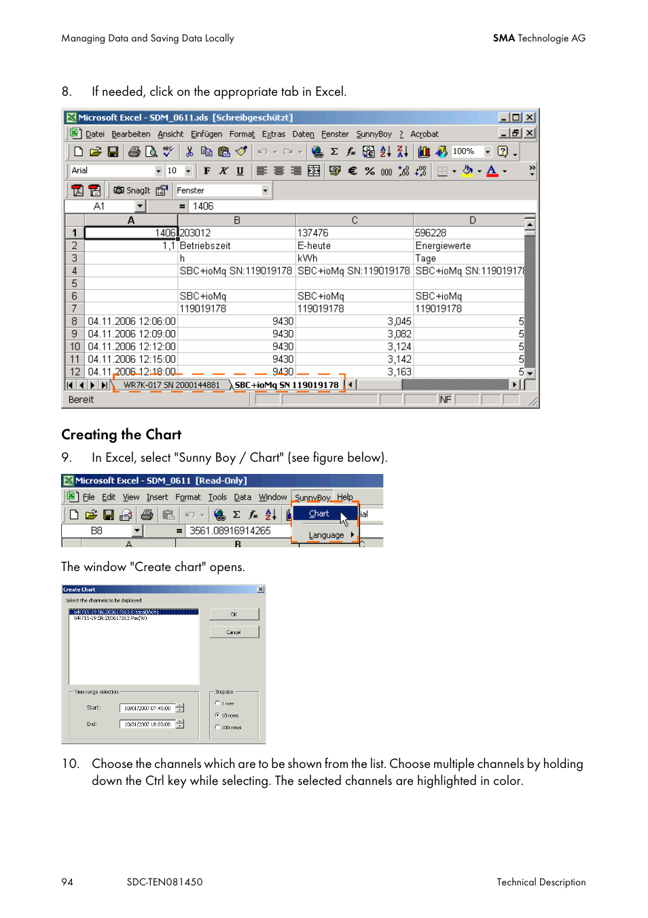The image size is (648, 918).
Task: Select the 100 rows stepsize radio button
Action: pos(217,727)
